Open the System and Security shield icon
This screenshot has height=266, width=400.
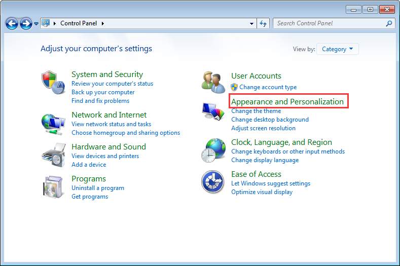tap(53, 83)
